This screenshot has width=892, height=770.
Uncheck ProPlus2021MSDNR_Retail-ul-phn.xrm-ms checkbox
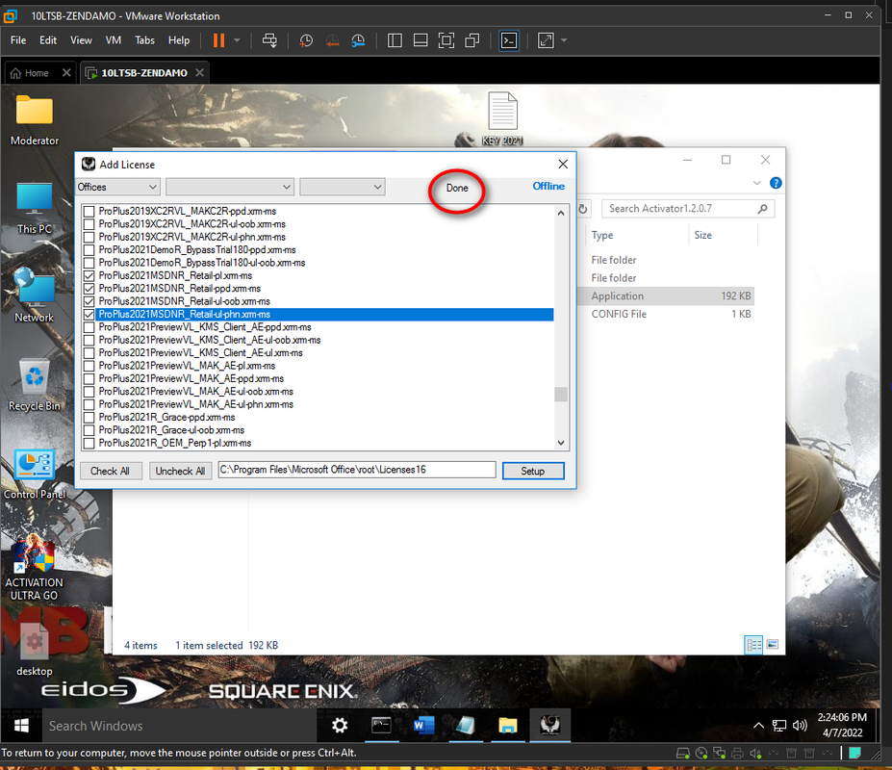[89, 314]
